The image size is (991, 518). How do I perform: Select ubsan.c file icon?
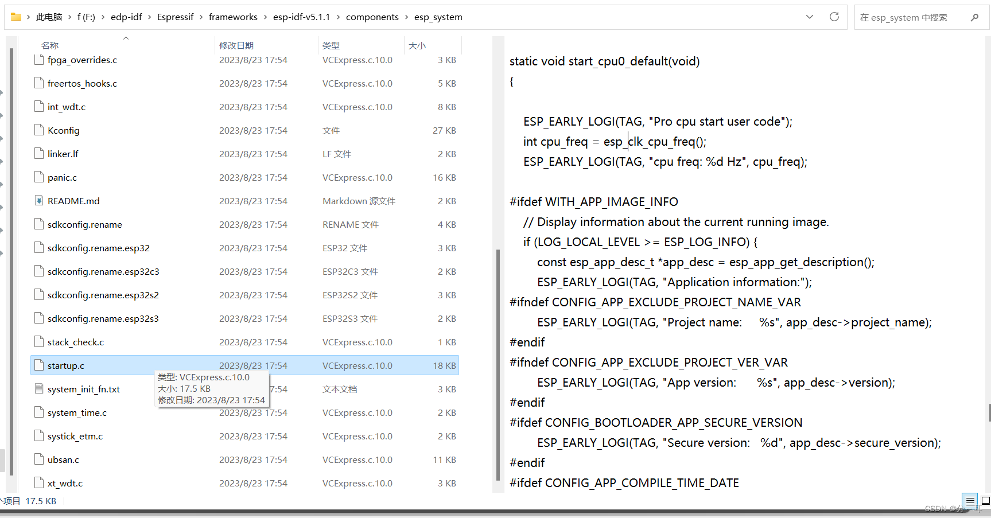click(x=39, y=459)
